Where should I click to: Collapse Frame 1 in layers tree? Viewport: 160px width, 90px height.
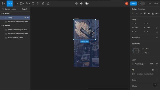[x=1, y=13]
